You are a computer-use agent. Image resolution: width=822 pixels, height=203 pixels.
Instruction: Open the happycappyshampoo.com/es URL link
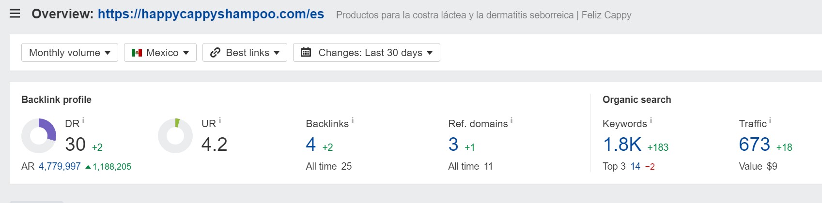211,14
